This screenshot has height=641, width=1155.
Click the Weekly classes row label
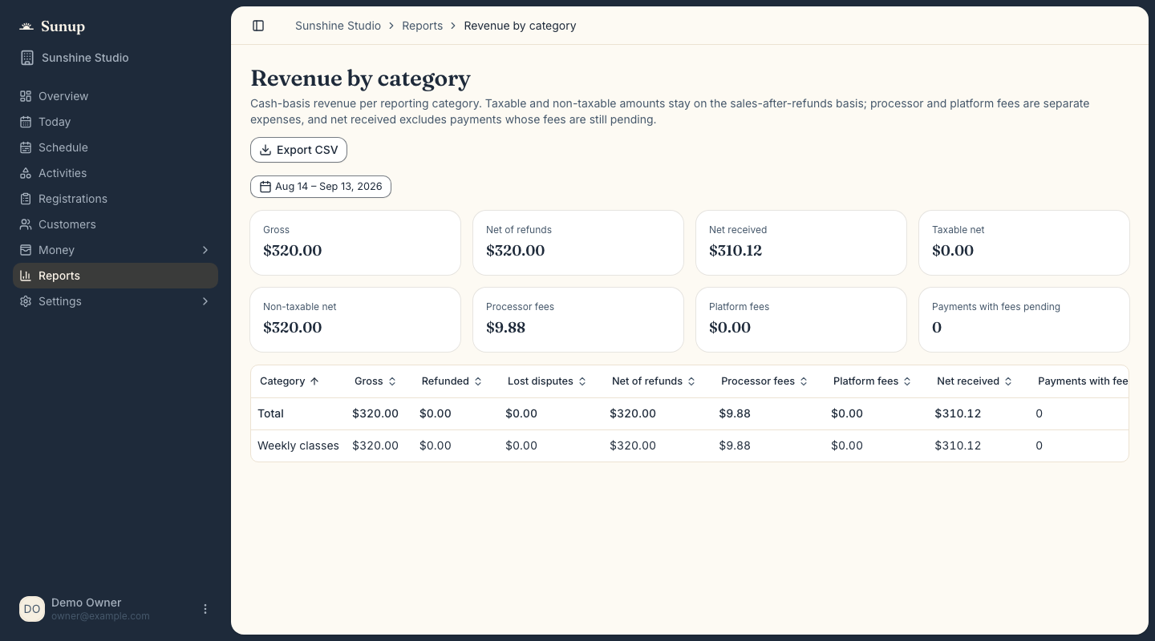coord(298,445)
